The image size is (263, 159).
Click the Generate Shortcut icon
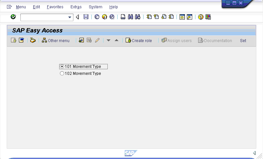point(190,17)
